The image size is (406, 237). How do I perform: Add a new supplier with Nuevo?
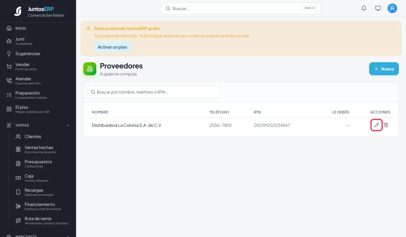tap(384, 69)
